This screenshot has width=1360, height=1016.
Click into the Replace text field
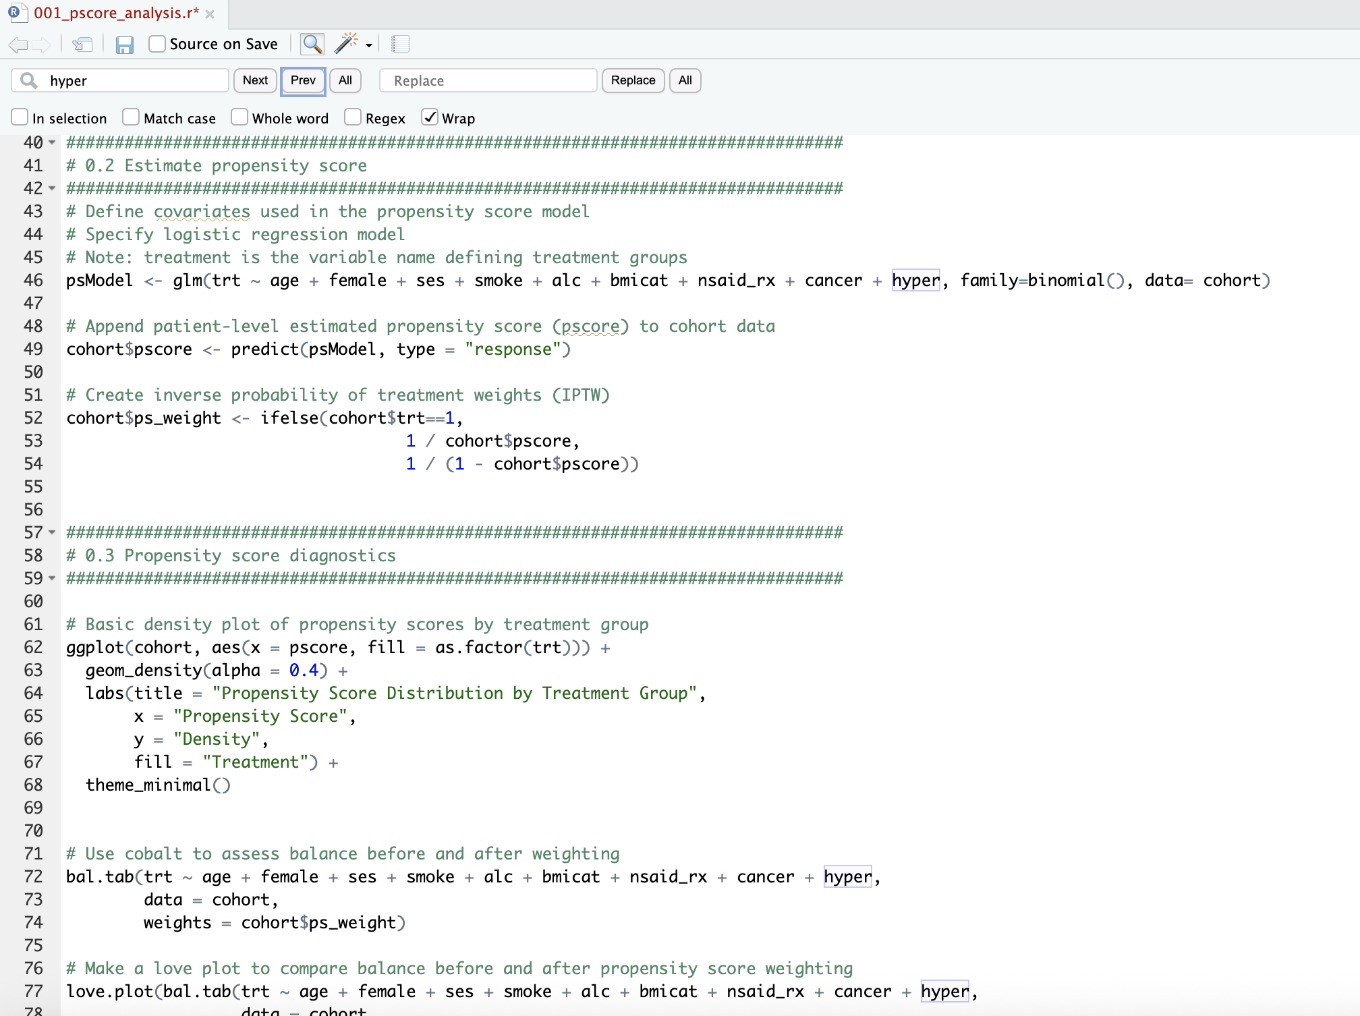pos(488,81)
